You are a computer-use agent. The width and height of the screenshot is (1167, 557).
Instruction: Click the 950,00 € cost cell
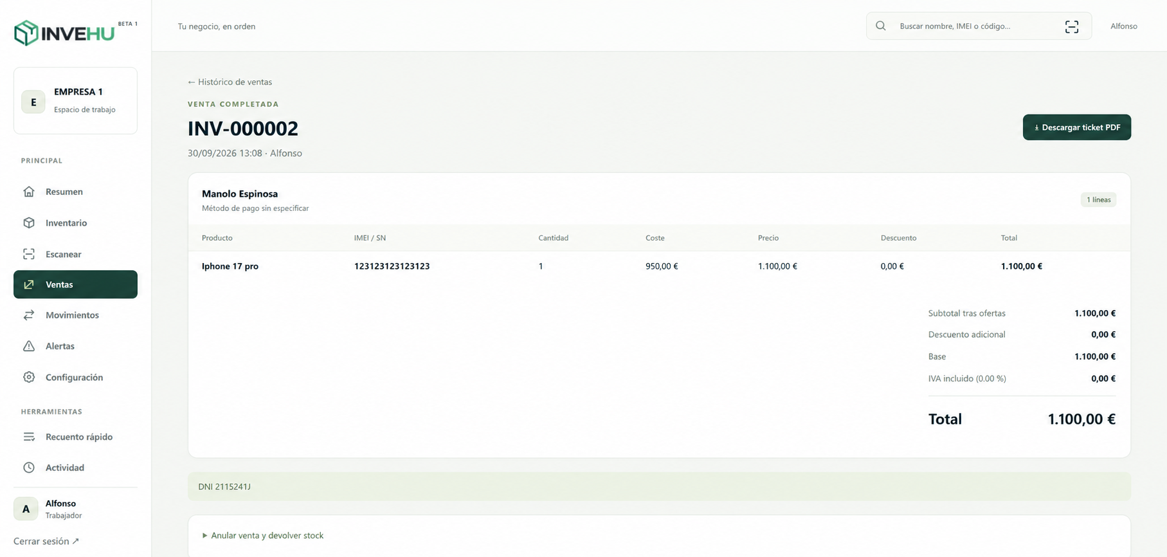pyautogui.click(x=662, y=266)
